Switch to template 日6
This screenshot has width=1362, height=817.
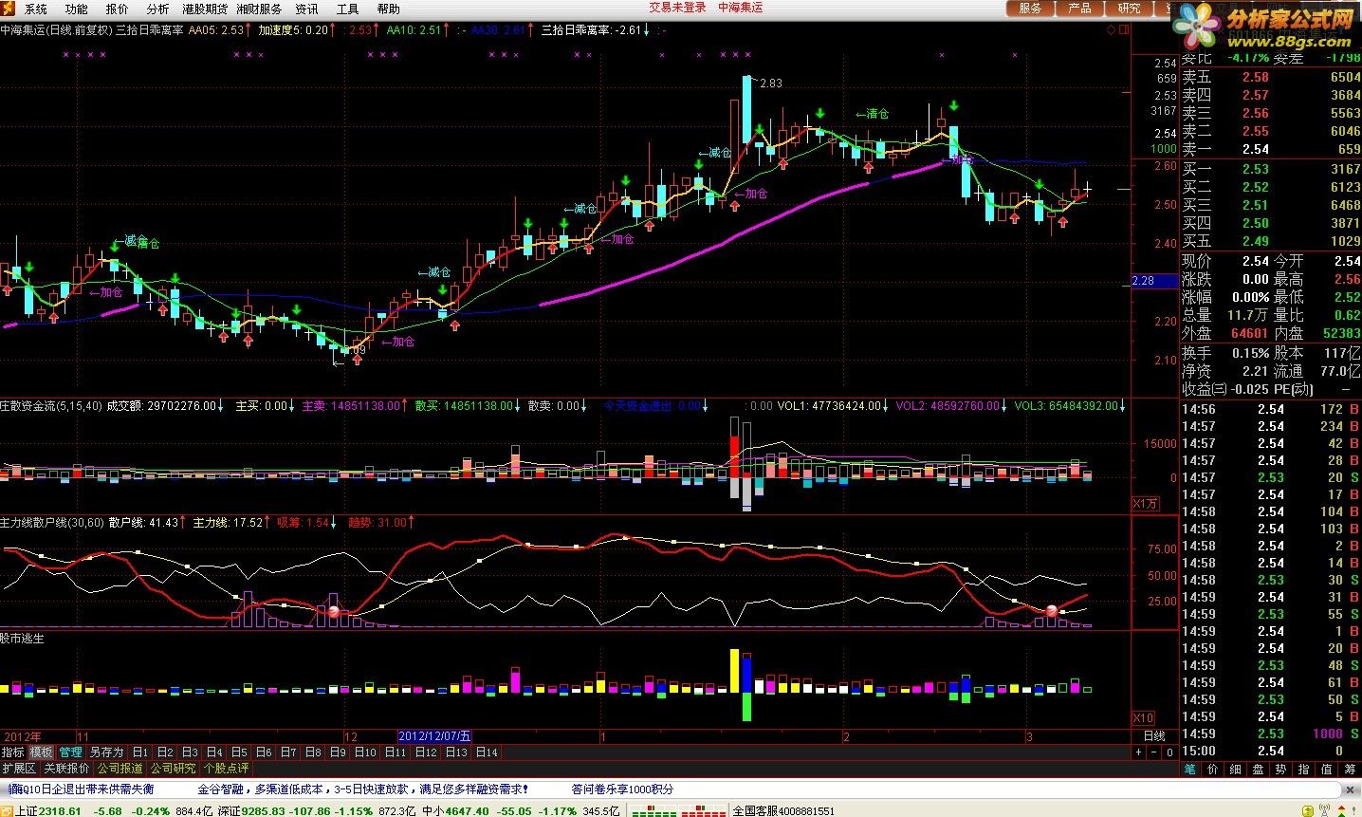(263, 752)
